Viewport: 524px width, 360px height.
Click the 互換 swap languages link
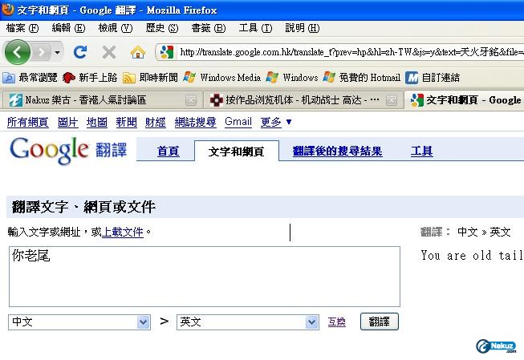(x=336, y=322)
